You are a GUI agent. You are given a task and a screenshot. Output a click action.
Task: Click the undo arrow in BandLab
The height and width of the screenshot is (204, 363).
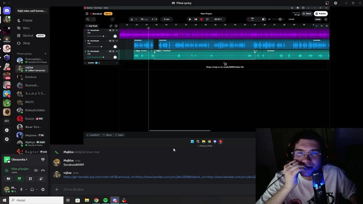[x=88, y=19]
